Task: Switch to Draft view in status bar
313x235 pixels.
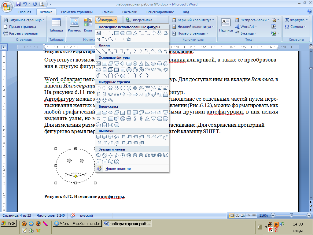Action: pos(254,215)
